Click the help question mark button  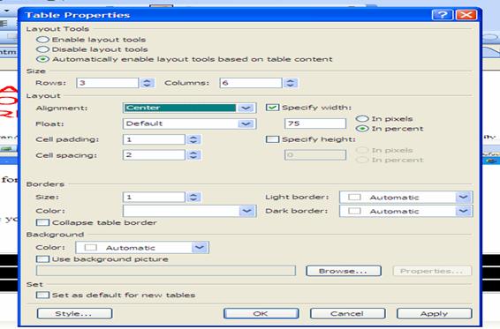point(442,15)
